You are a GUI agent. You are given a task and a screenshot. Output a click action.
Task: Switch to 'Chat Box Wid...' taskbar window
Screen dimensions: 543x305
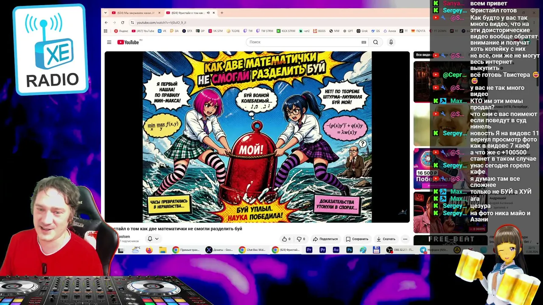(252, 250)
